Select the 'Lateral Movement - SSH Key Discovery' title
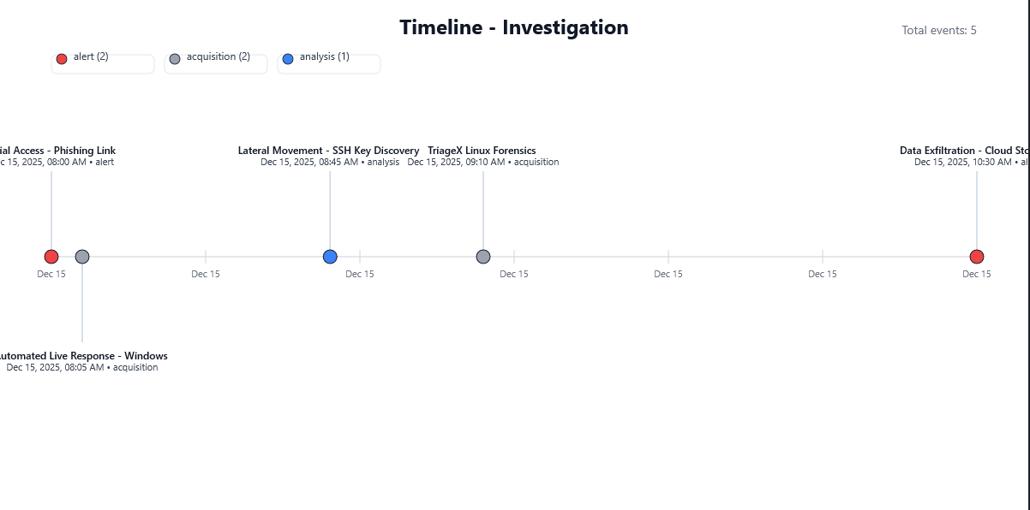This screenshot has height=510, width=1030. pyautogui.click(x=330, y=151)
